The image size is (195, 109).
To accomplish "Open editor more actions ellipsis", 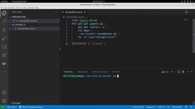I will [191, 12].
